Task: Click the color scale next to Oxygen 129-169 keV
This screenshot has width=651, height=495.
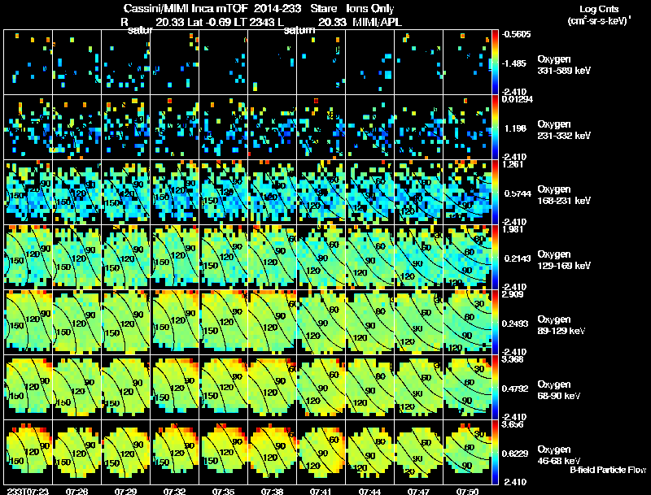Action: point(495,257)
